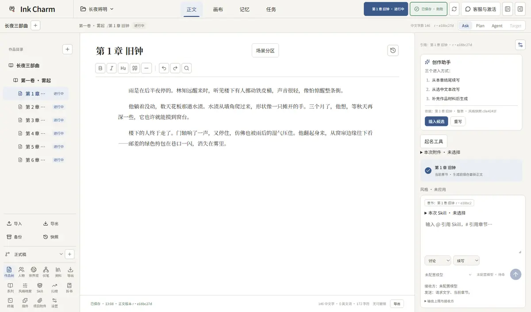Click the refresh sync icon in header

454,9
